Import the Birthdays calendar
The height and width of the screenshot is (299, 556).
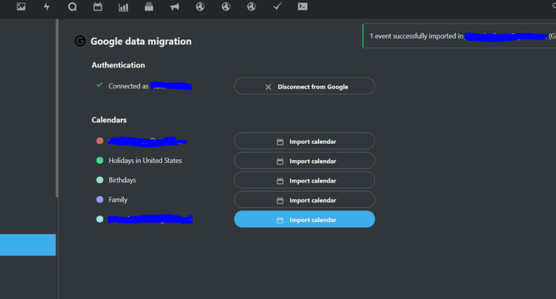[305, 180]
